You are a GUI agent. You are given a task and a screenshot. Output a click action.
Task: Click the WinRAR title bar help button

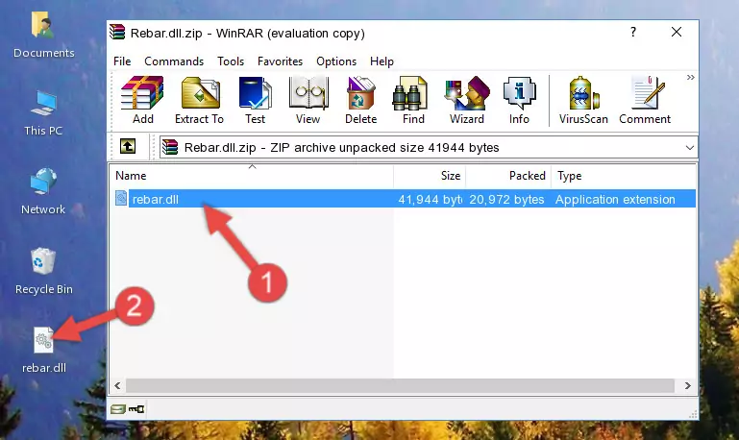pos(633,32)
